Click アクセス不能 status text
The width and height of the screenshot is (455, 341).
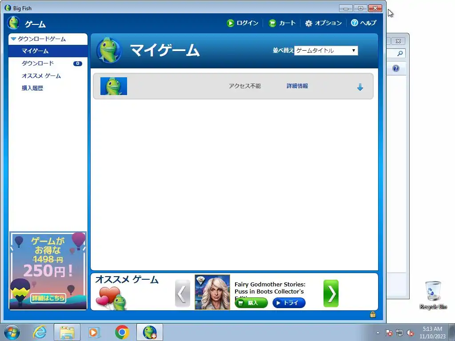[x=245, y=86]
